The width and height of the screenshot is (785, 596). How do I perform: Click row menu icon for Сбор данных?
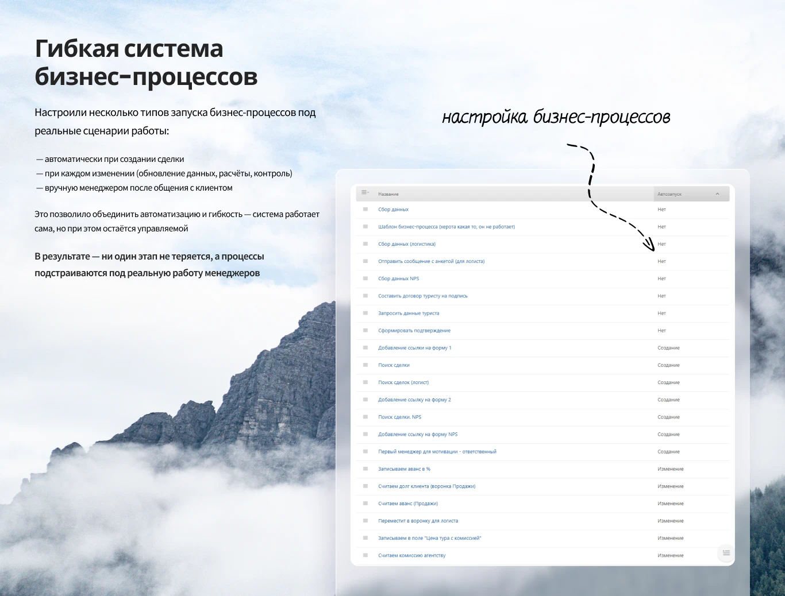(x=365, y=210)
